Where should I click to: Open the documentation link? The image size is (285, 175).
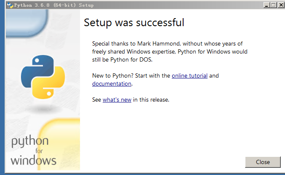pyautogui.click(x=112, y=83)
